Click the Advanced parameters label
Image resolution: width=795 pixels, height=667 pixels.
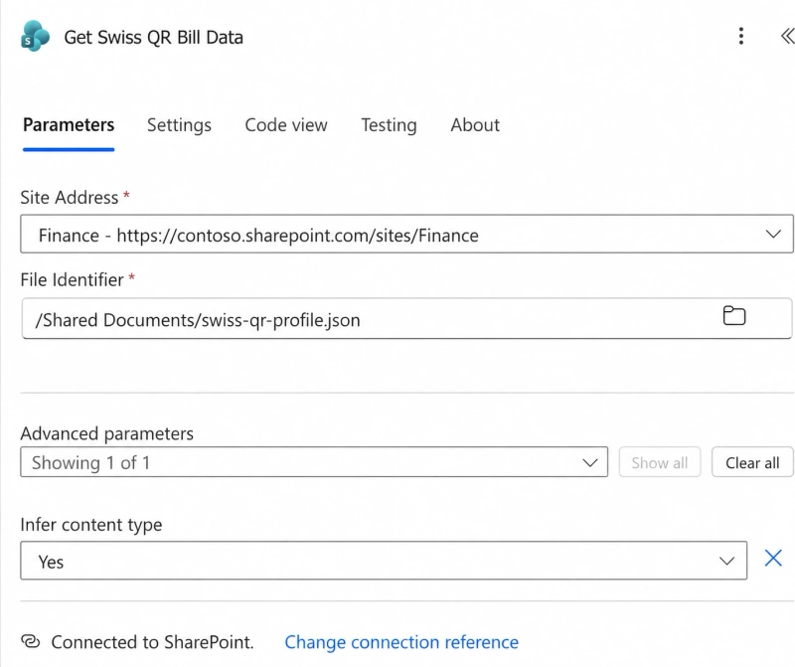pyautogui.click(x=107, y=433)
